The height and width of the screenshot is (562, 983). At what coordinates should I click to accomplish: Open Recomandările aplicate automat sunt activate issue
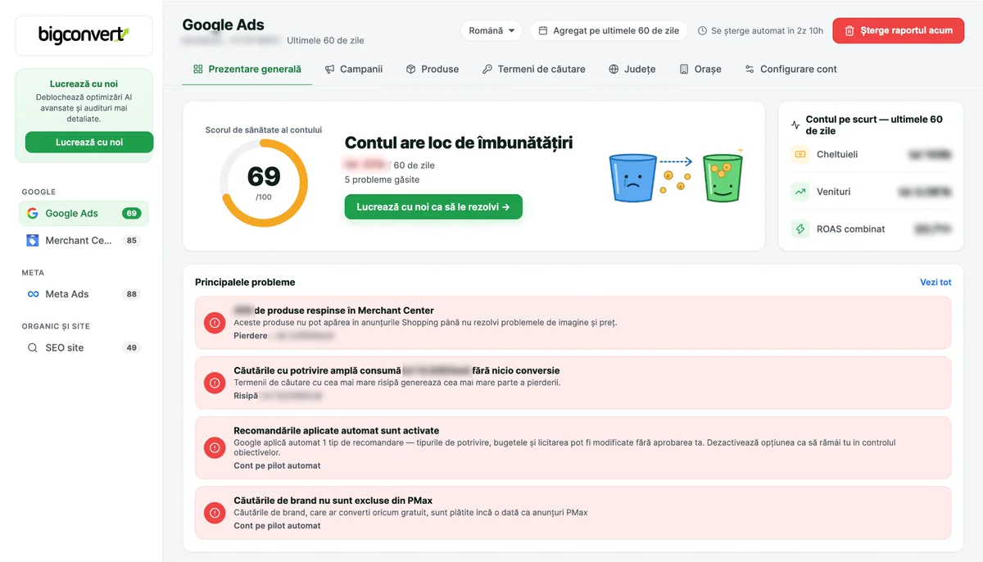coord(573,447)
